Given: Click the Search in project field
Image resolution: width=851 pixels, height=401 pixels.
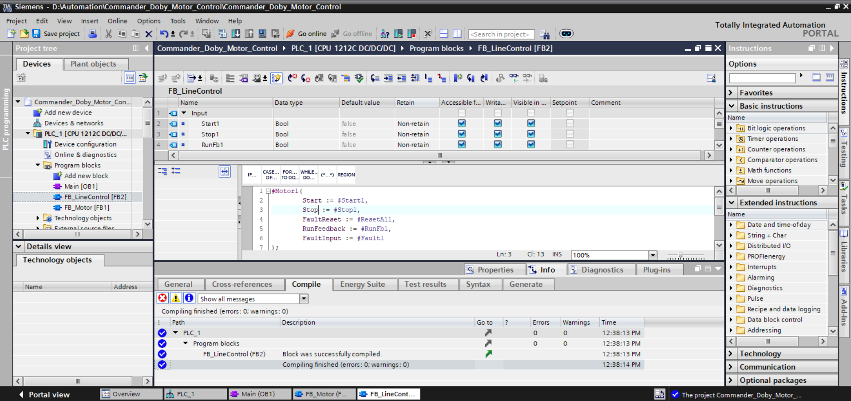Looking at the screenshot, I should point(501,34).
